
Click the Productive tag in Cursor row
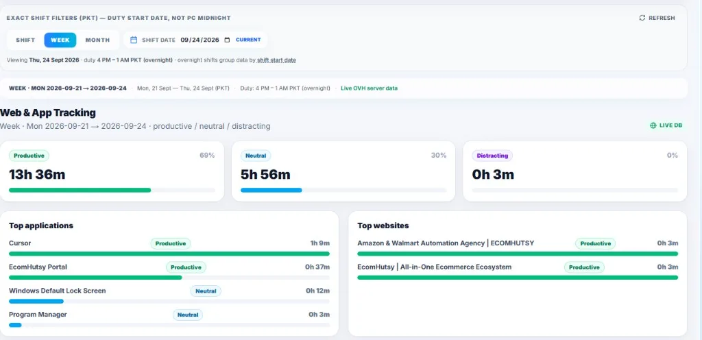171,243
